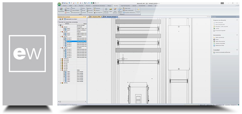
Task: Collapse the =F1-A1 Envolvente node
Action: (x=61, y=27)
